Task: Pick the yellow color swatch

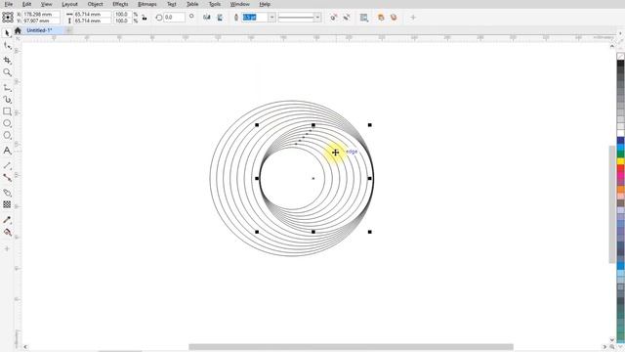Action: coord(621,161)
